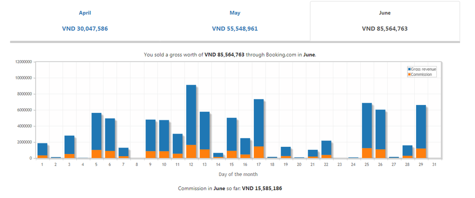Click the blue bar for day 6
Image resolution: width=475 pixels, height=198 pixels.
pos(110,135)
